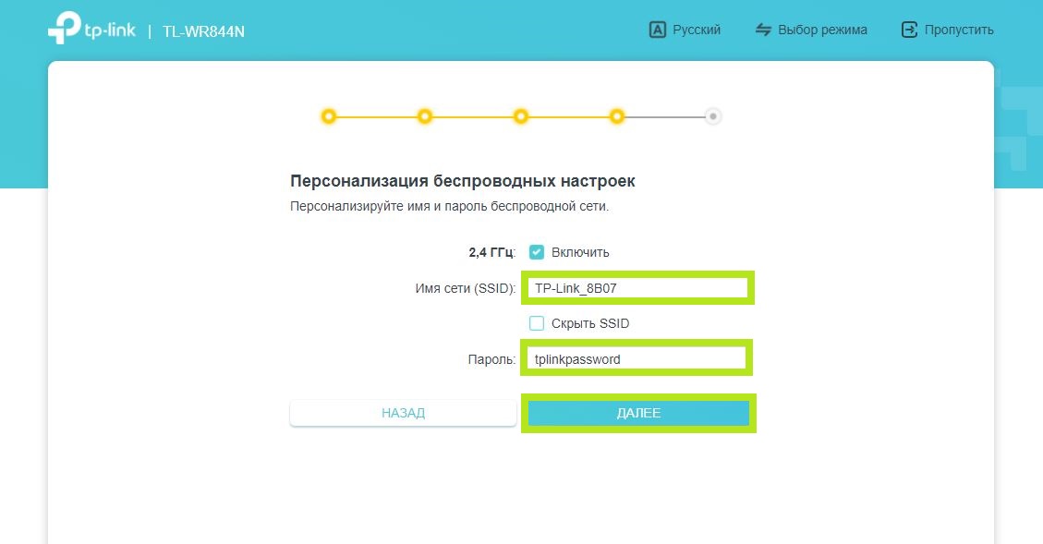1043x544 pixels.
Task: Select the second step dot in progress bar
Action: click(425, 116)
